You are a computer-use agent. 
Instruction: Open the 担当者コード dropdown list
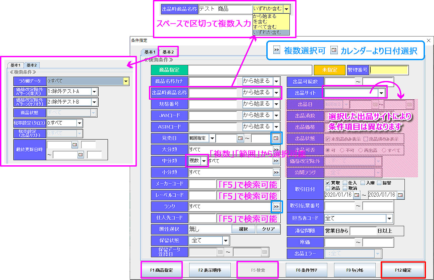[x=389, y=218]
